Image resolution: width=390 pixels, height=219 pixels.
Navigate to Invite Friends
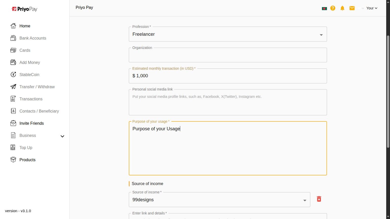(x=31, y=123)
